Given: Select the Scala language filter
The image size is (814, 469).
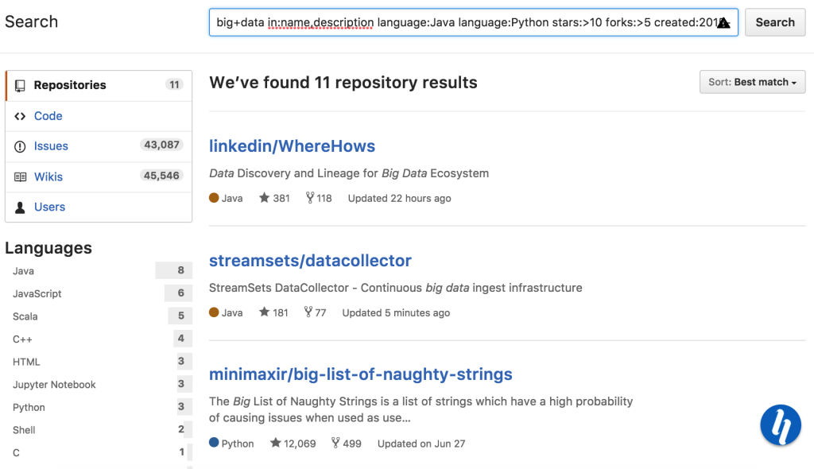Looking at the screenshot, I should tap(25, 316).
